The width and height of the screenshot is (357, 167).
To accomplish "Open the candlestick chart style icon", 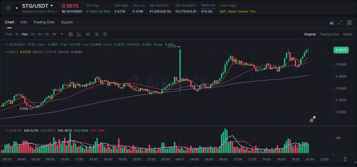I will pos(88,34).
